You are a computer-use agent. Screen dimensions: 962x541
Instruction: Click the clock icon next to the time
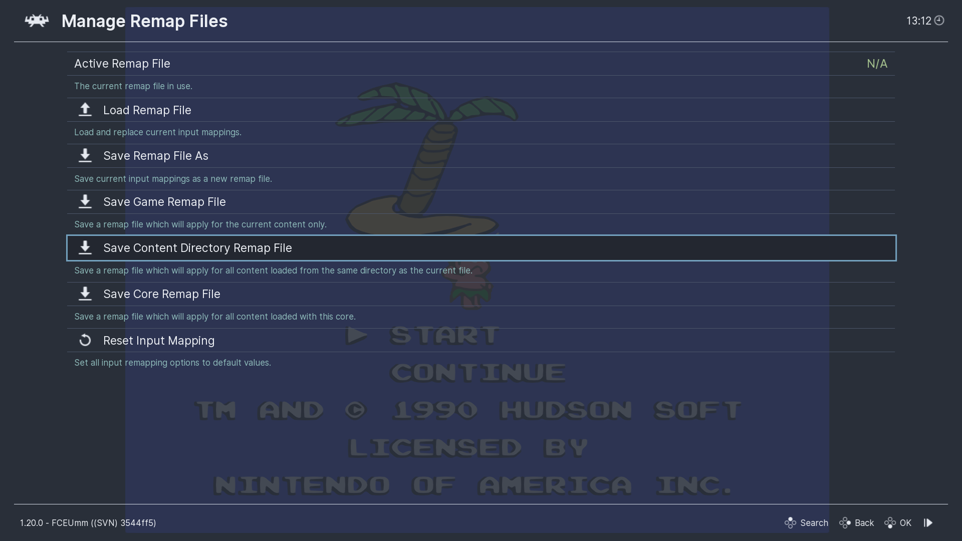coord(939,21)
